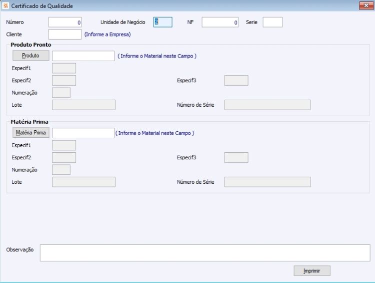Click the 'Serie' label
Screen dimensions: 375x283
click(x=251, y=22)
